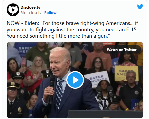Click the dark lectern at bottom of video
This screenshot has width=149, height=119.
click(x=105, y=114)
